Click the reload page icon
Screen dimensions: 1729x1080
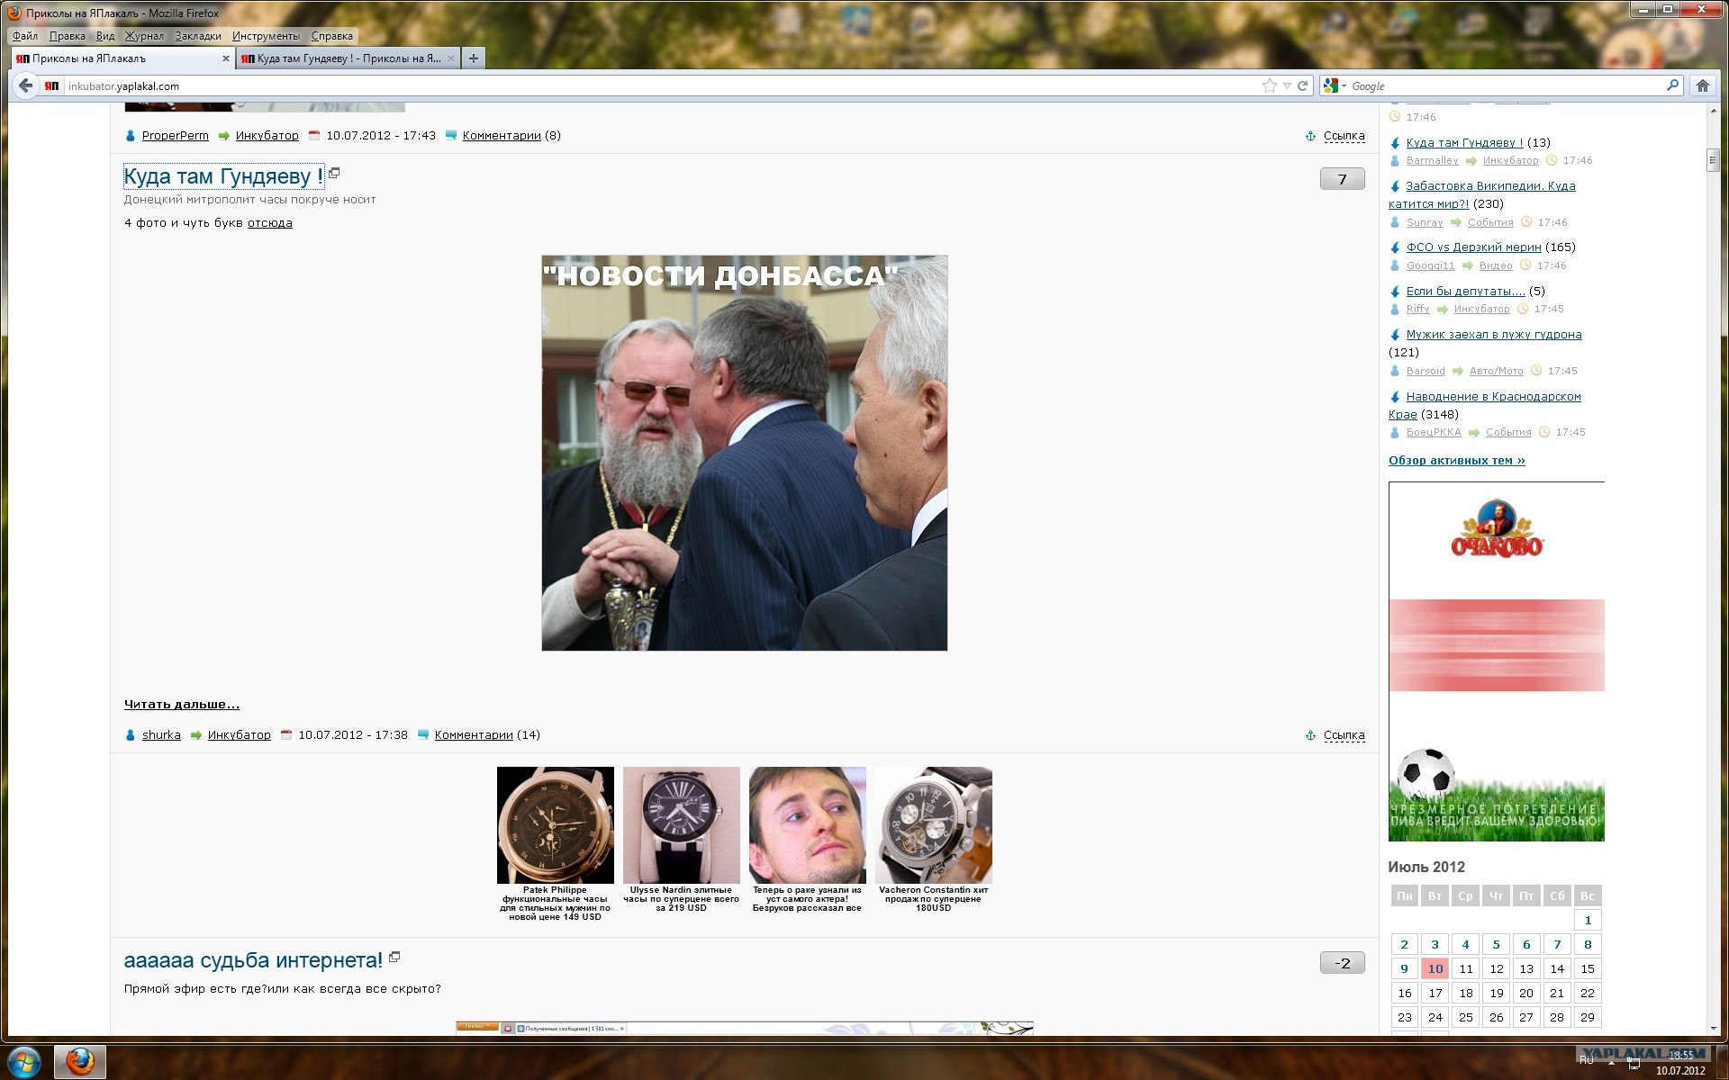click(1302, 85)
